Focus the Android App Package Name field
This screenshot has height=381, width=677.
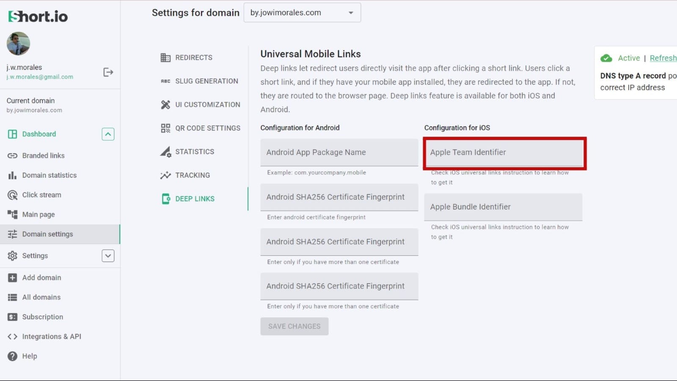(x=339, y=152)
